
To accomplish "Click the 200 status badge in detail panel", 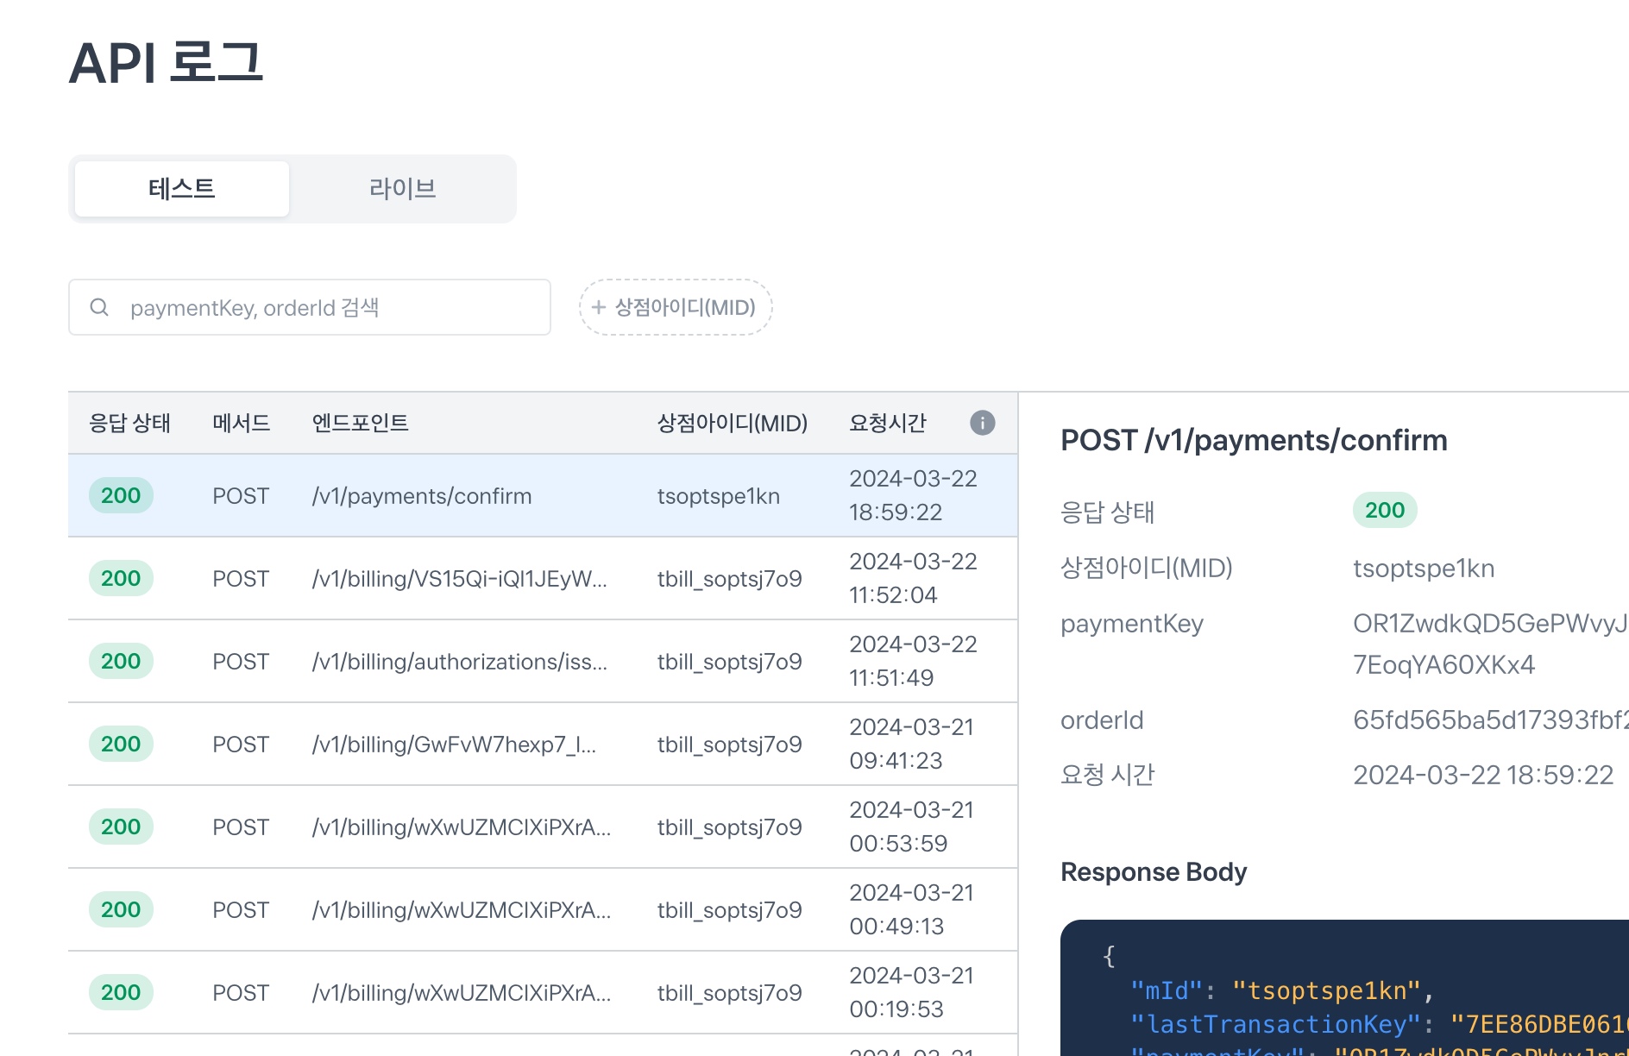I will coord(1384,511).
